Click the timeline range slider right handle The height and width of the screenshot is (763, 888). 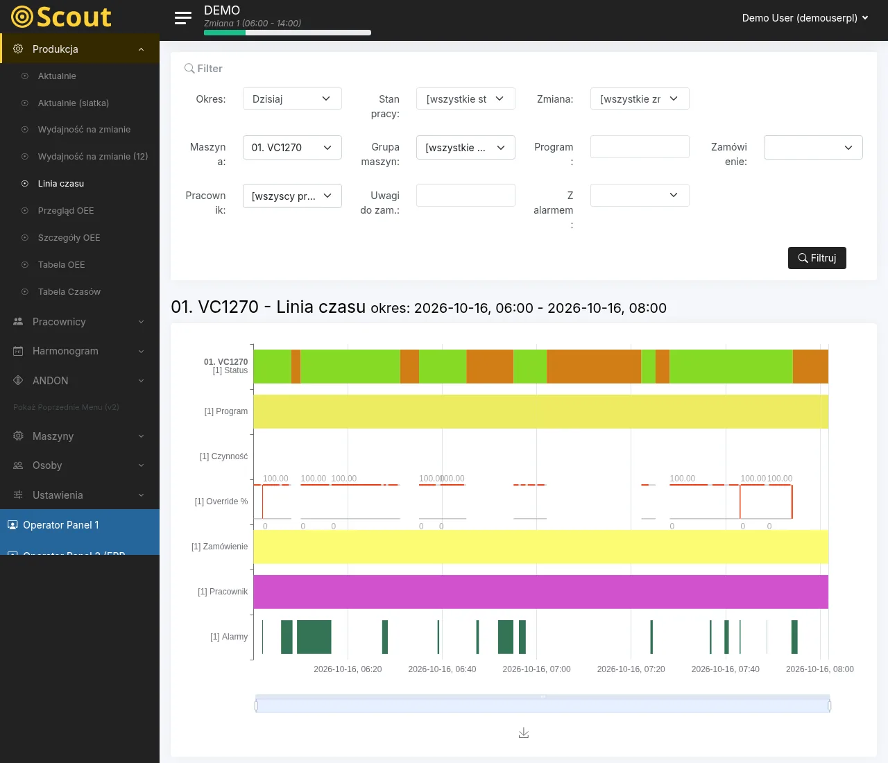(x=830, y=705)
